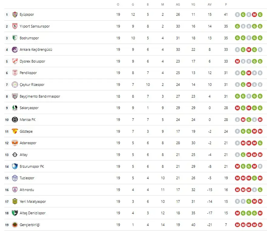Click the Göztepe team logo
Screen dimensions: 267x231
tap(15, 131)
